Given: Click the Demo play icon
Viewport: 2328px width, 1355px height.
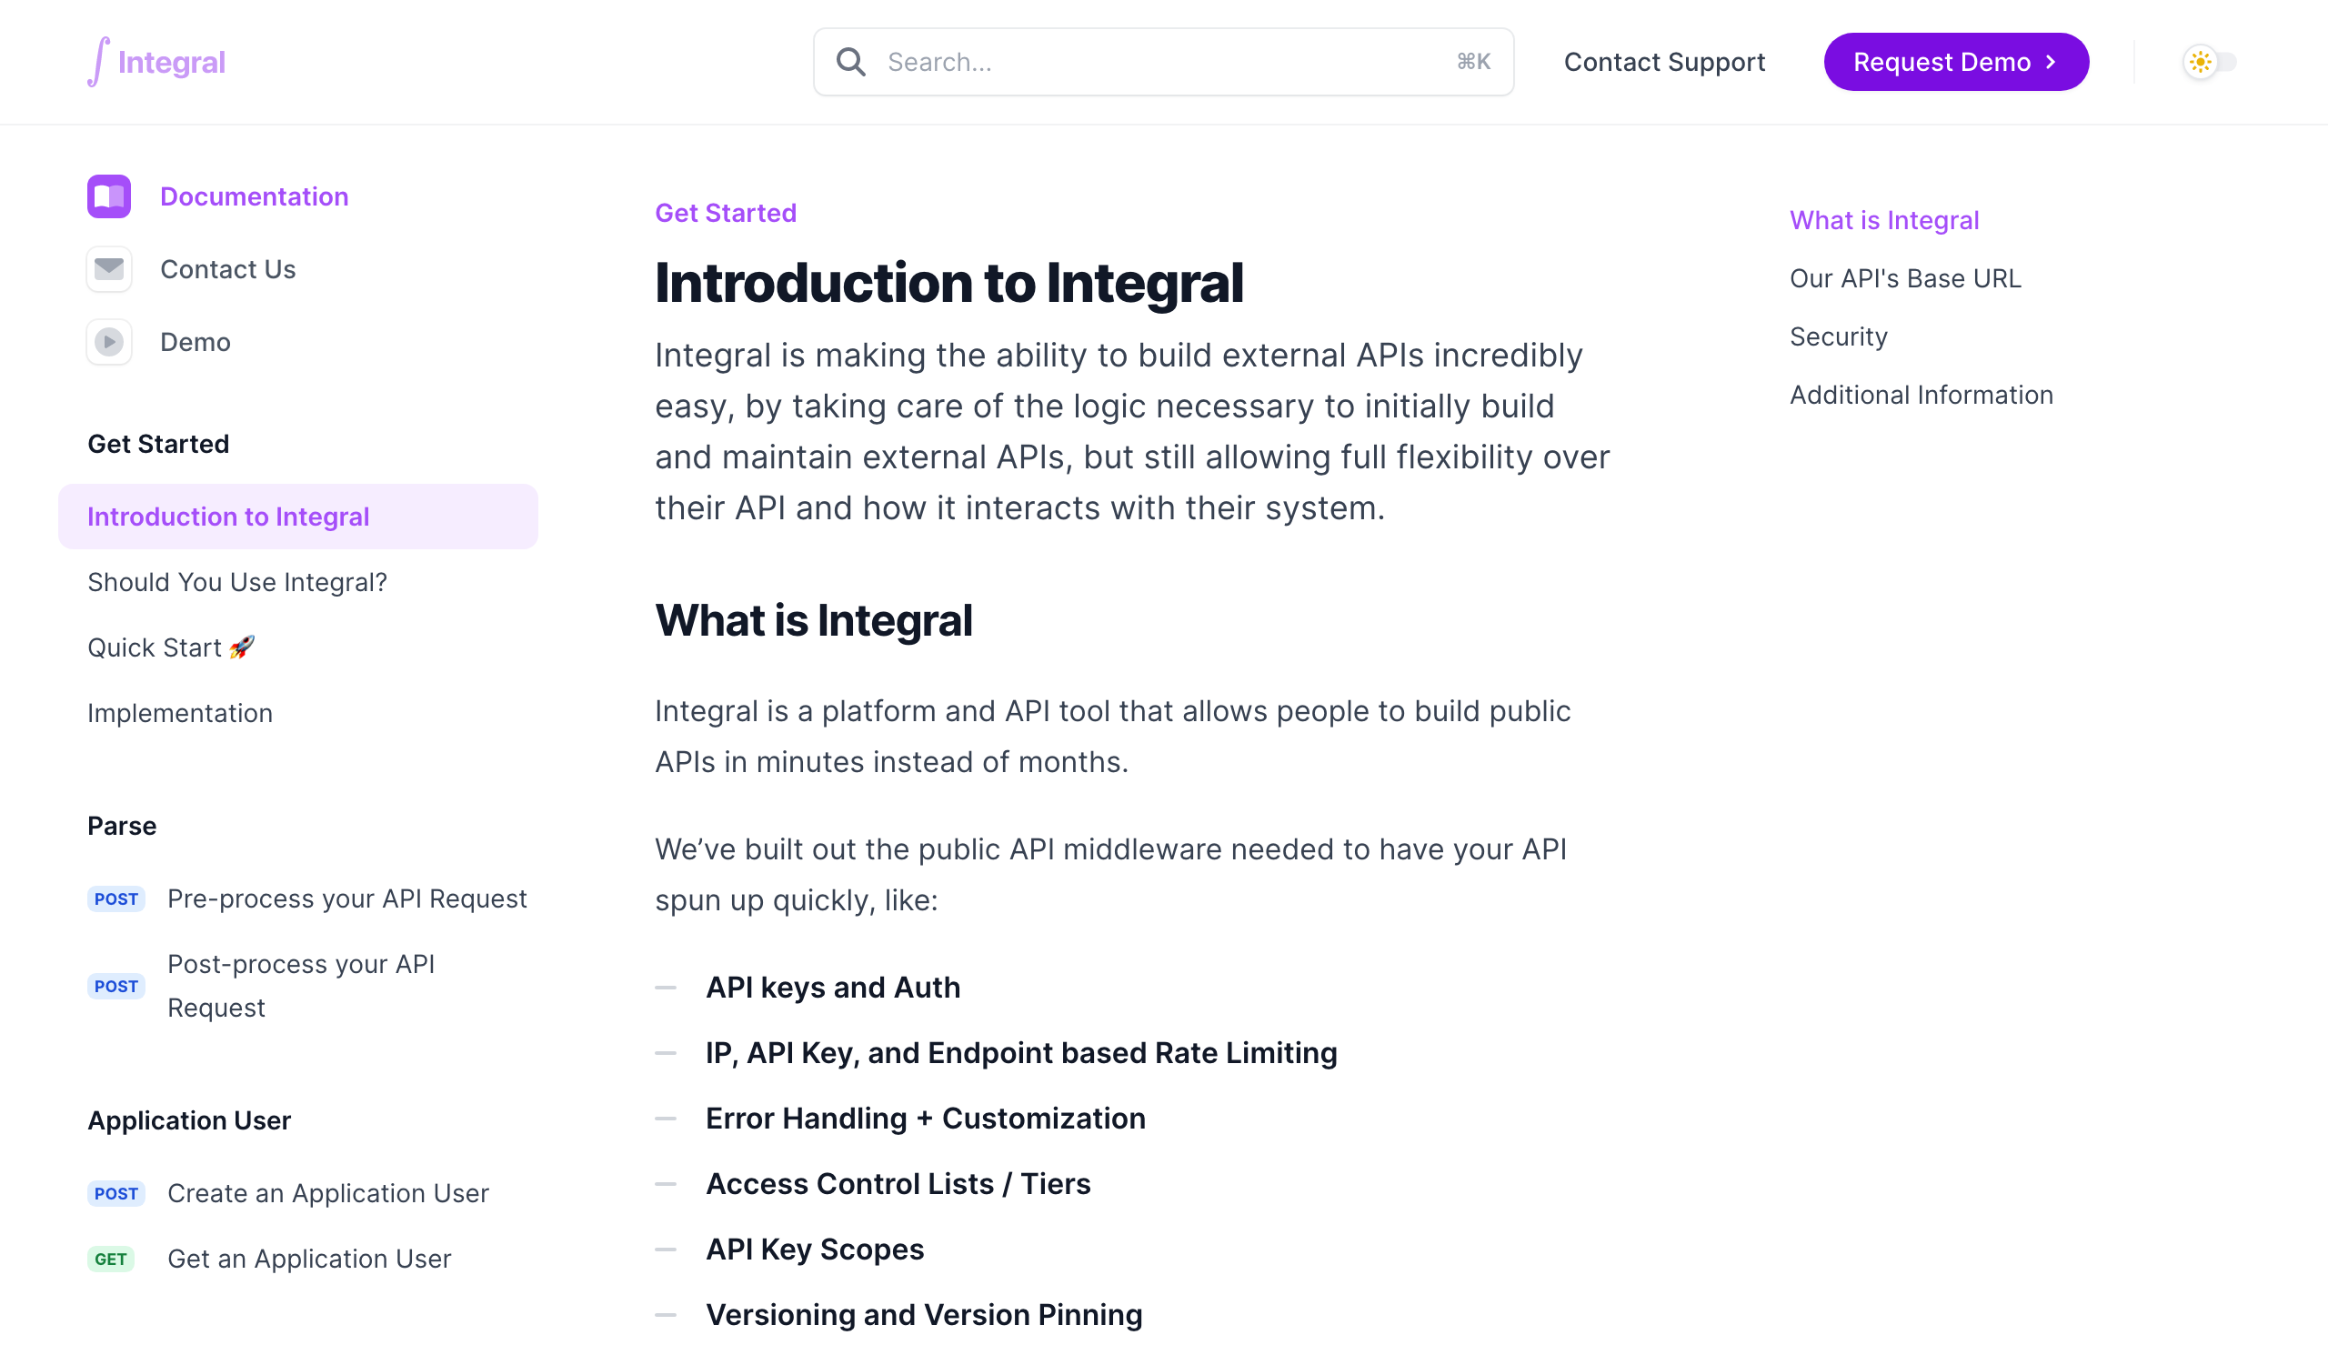Looking at the screenshot, I should coord(109,342).
